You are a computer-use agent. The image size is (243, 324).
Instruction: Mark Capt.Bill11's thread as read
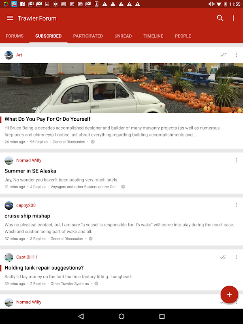(224, 257)
